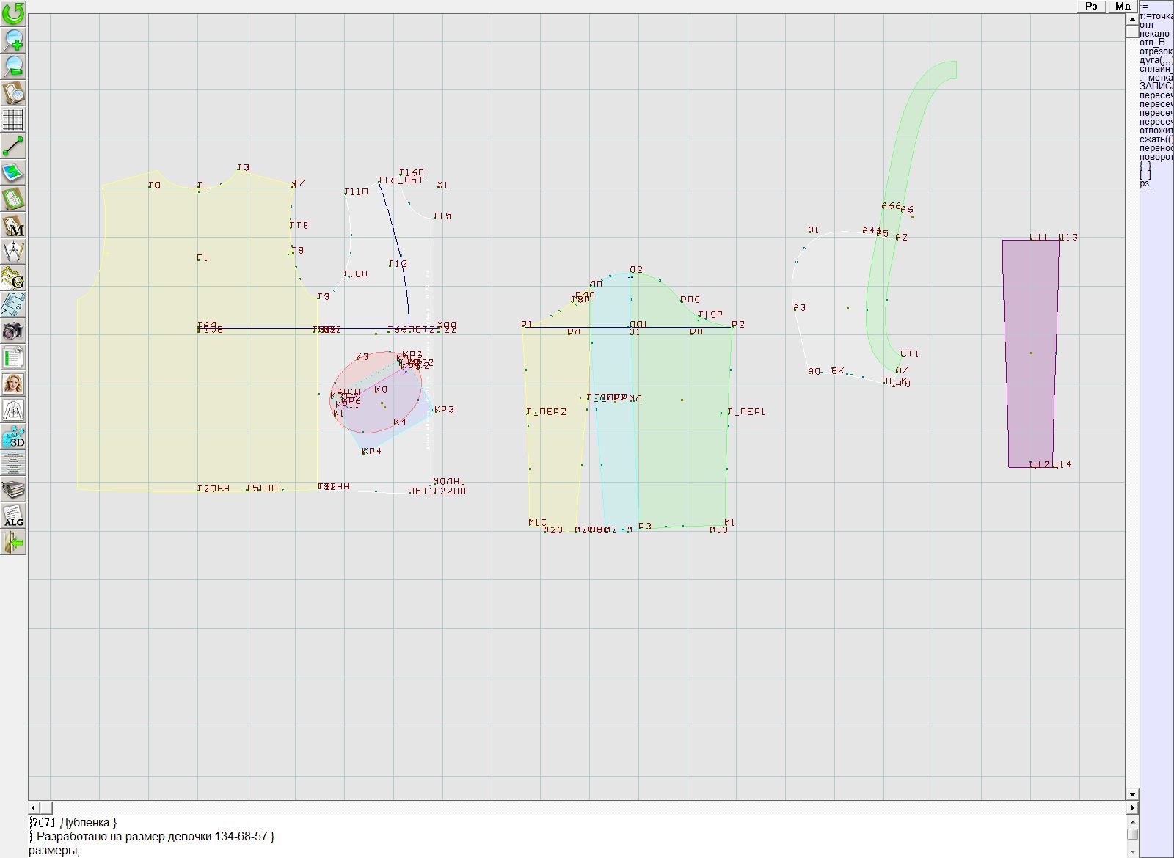This screenshot has width=1174, height=858.
Task: Open the compass divider tool
Action: 13,252
